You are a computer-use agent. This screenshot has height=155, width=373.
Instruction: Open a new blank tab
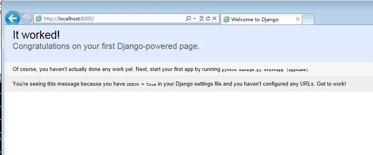point(308,19)
